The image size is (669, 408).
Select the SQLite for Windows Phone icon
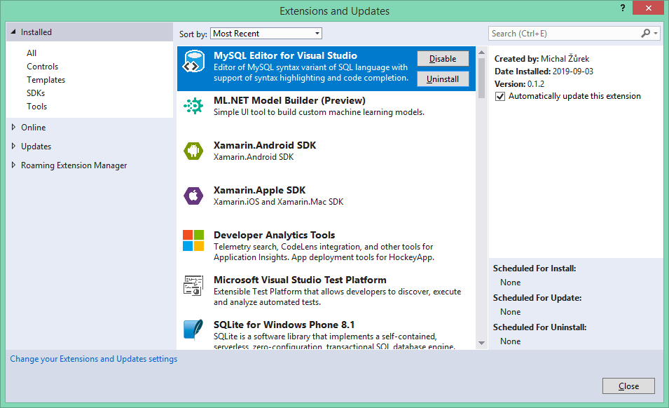coord(193,330)
